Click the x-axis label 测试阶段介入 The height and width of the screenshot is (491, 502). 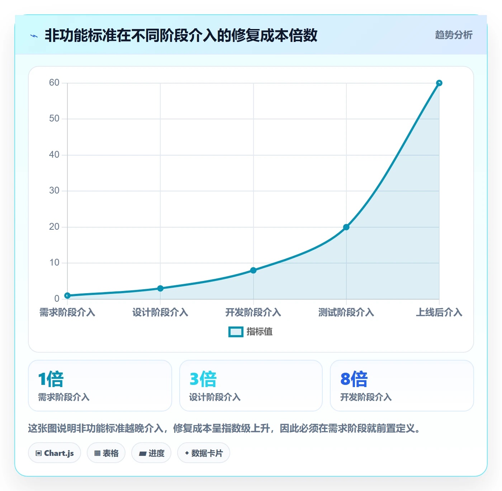346,313
